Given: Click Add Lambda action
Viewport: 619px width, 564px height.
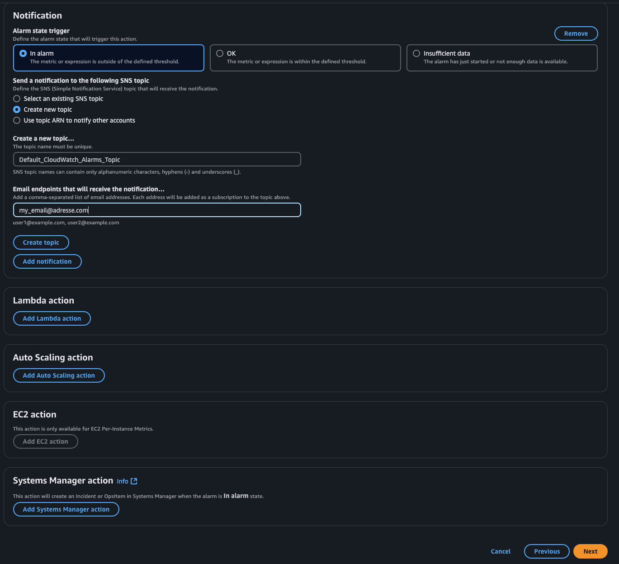Looking at the screenshot, I should 52,318.
